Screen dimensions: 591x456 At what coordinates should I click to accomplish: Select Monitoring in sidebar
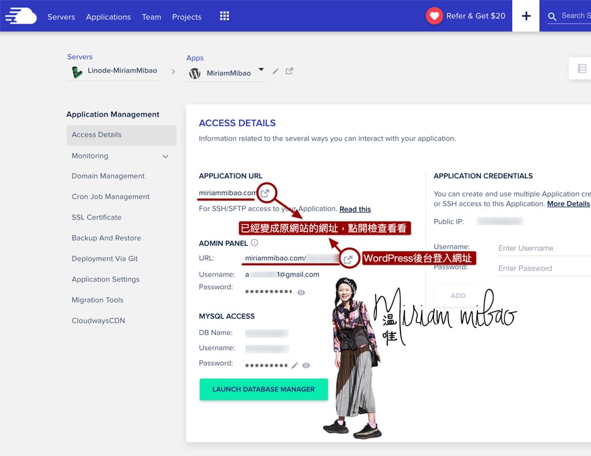coord(90,156)
